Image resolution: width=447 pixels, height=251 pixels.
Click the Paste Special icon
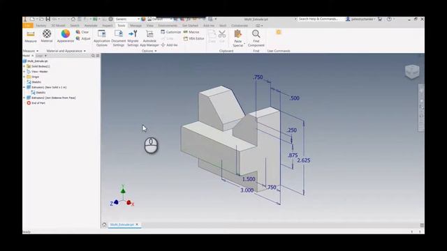click(237, 34)
